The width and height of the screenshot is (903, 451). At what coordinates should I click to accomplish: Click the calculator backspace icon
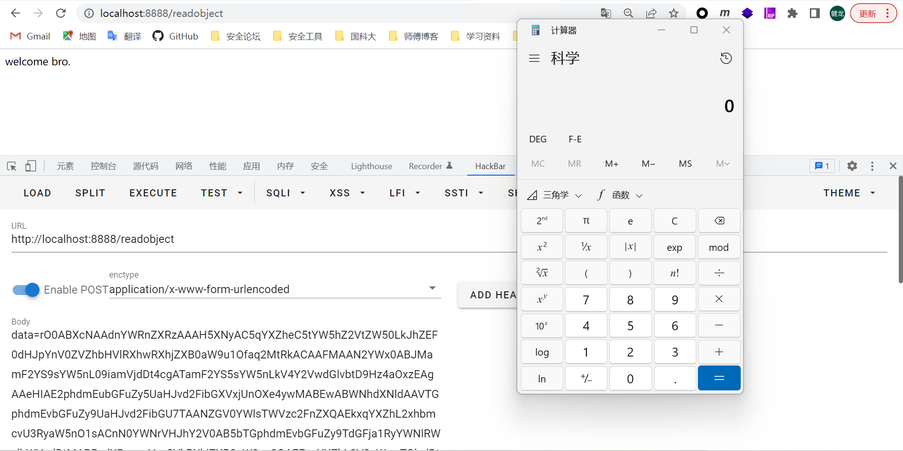coord(719,221)
